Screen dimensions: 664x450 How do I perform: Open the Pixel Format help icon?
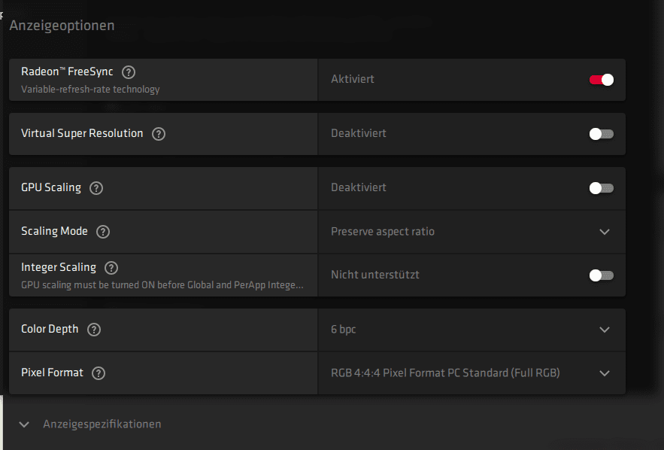99,373
